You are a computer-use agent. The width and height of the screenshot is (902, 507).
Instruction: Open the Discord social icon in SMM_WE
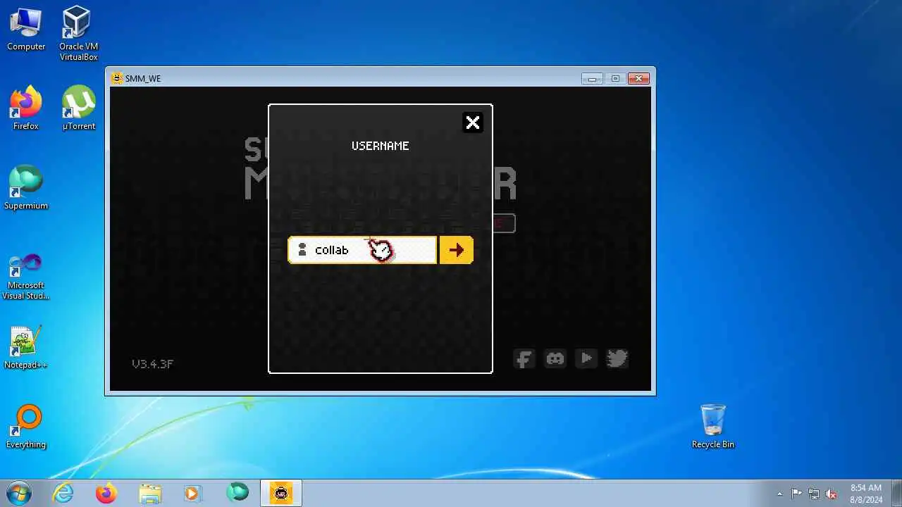(x=555, y=359)
